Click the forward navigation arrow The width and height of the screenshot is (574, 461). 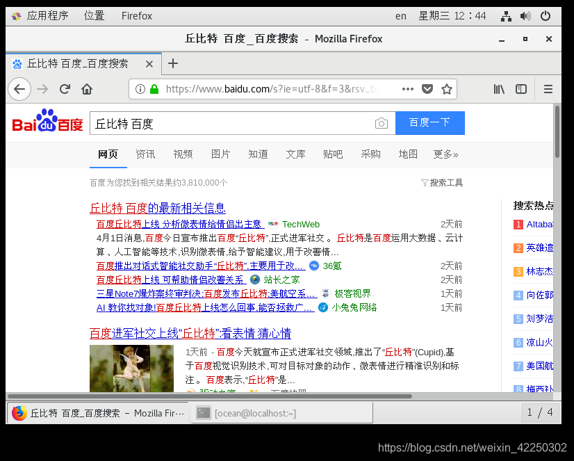coord(42,89)
